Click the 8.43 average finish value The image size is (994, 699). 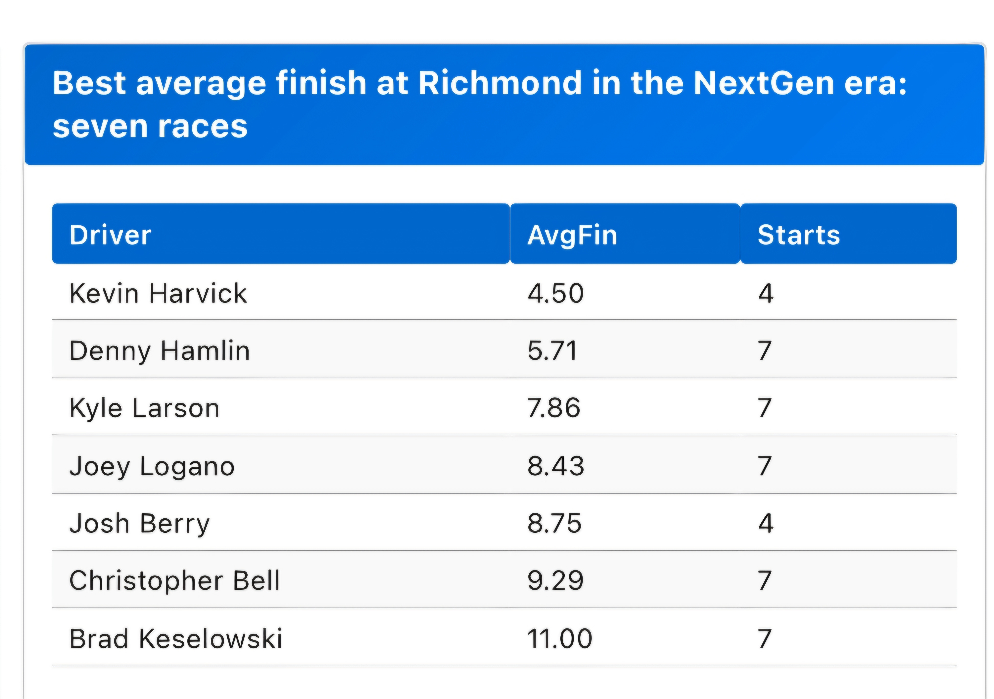pos(555,466)
